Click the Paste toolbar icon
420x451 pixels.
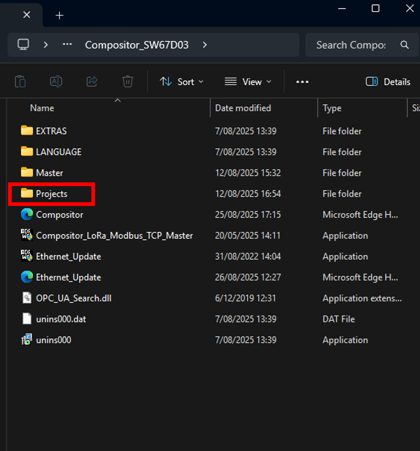pos(21,82)
